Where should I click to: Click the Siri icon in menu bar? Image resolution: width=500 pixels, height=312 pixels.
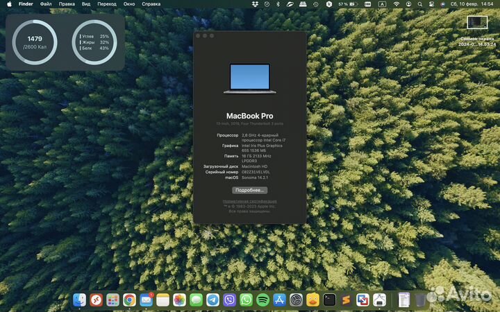pyautogui.click(x=442, y=4)
